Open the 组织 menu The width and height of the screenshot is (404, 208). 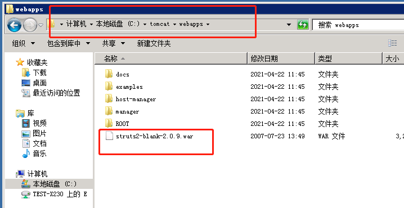(x=23, y=43)
